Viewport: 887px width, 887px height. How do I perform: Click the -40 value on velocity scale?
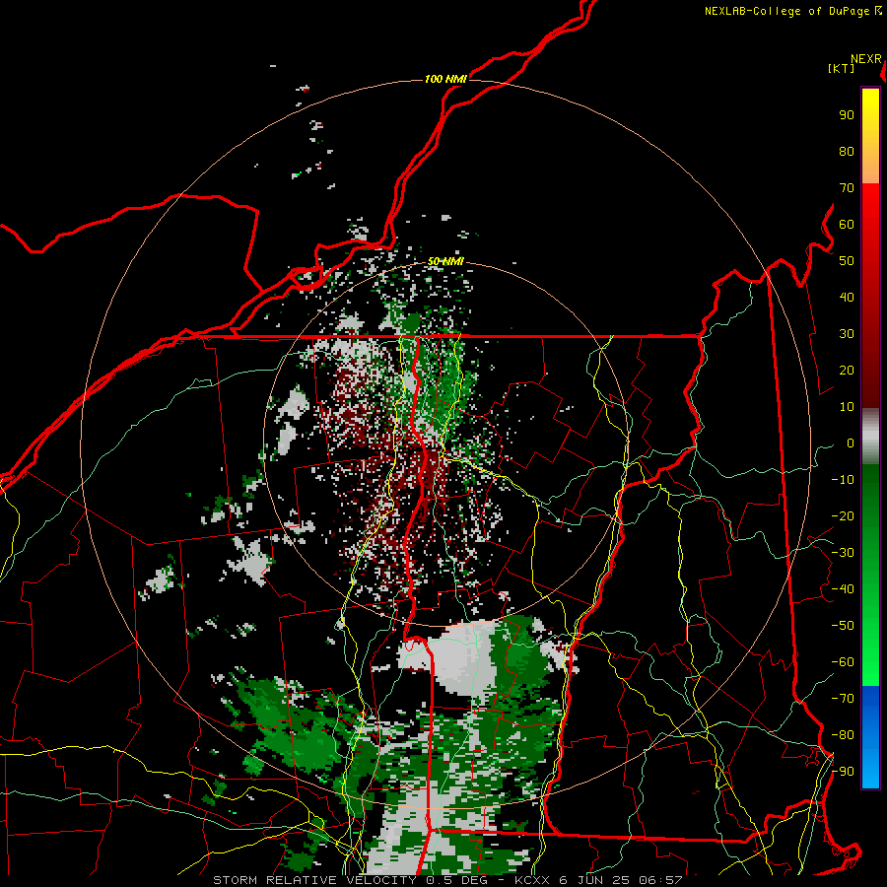843,589
